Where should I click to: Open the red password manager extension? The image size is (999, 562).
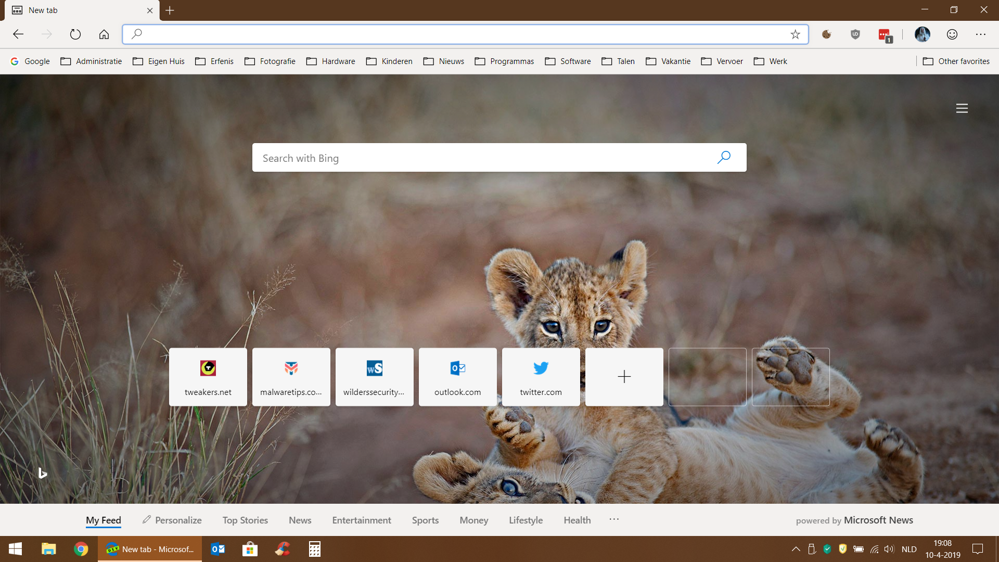click(x=885, y=35)
